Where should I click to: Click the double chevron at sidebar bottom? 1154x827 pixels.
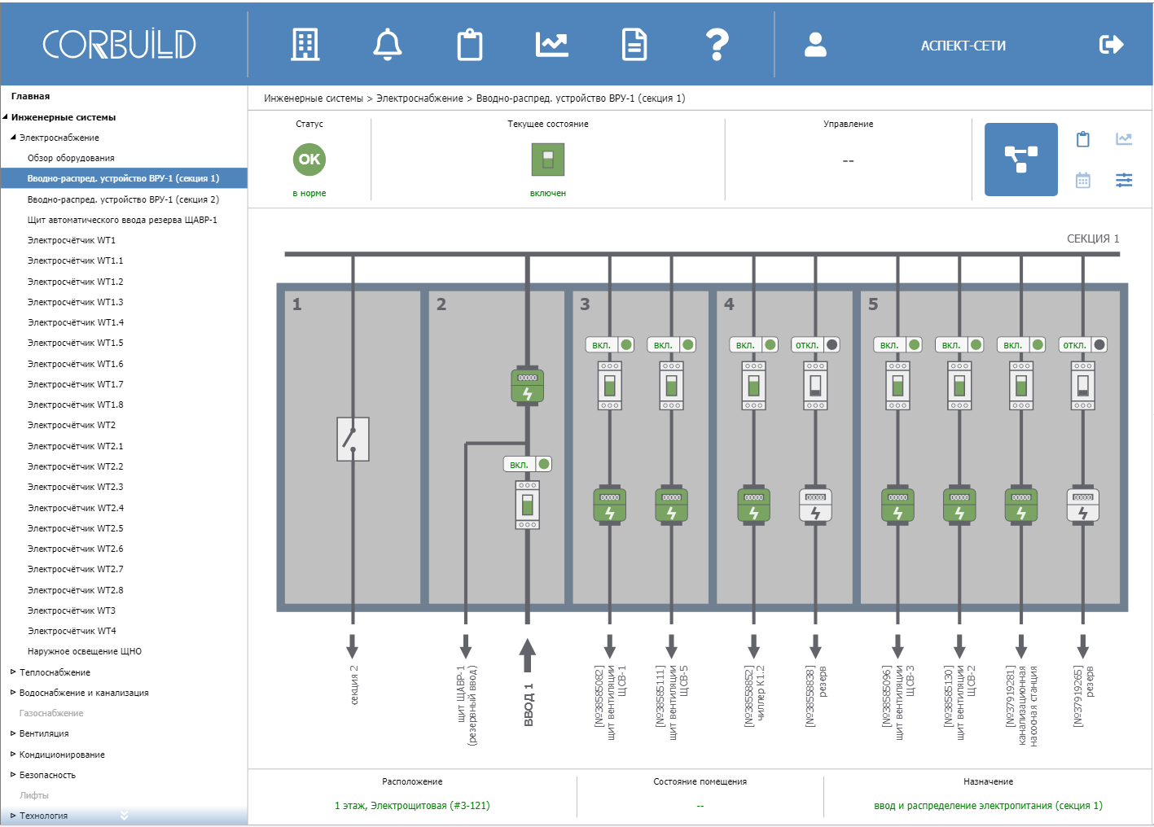tap(124, 815)
